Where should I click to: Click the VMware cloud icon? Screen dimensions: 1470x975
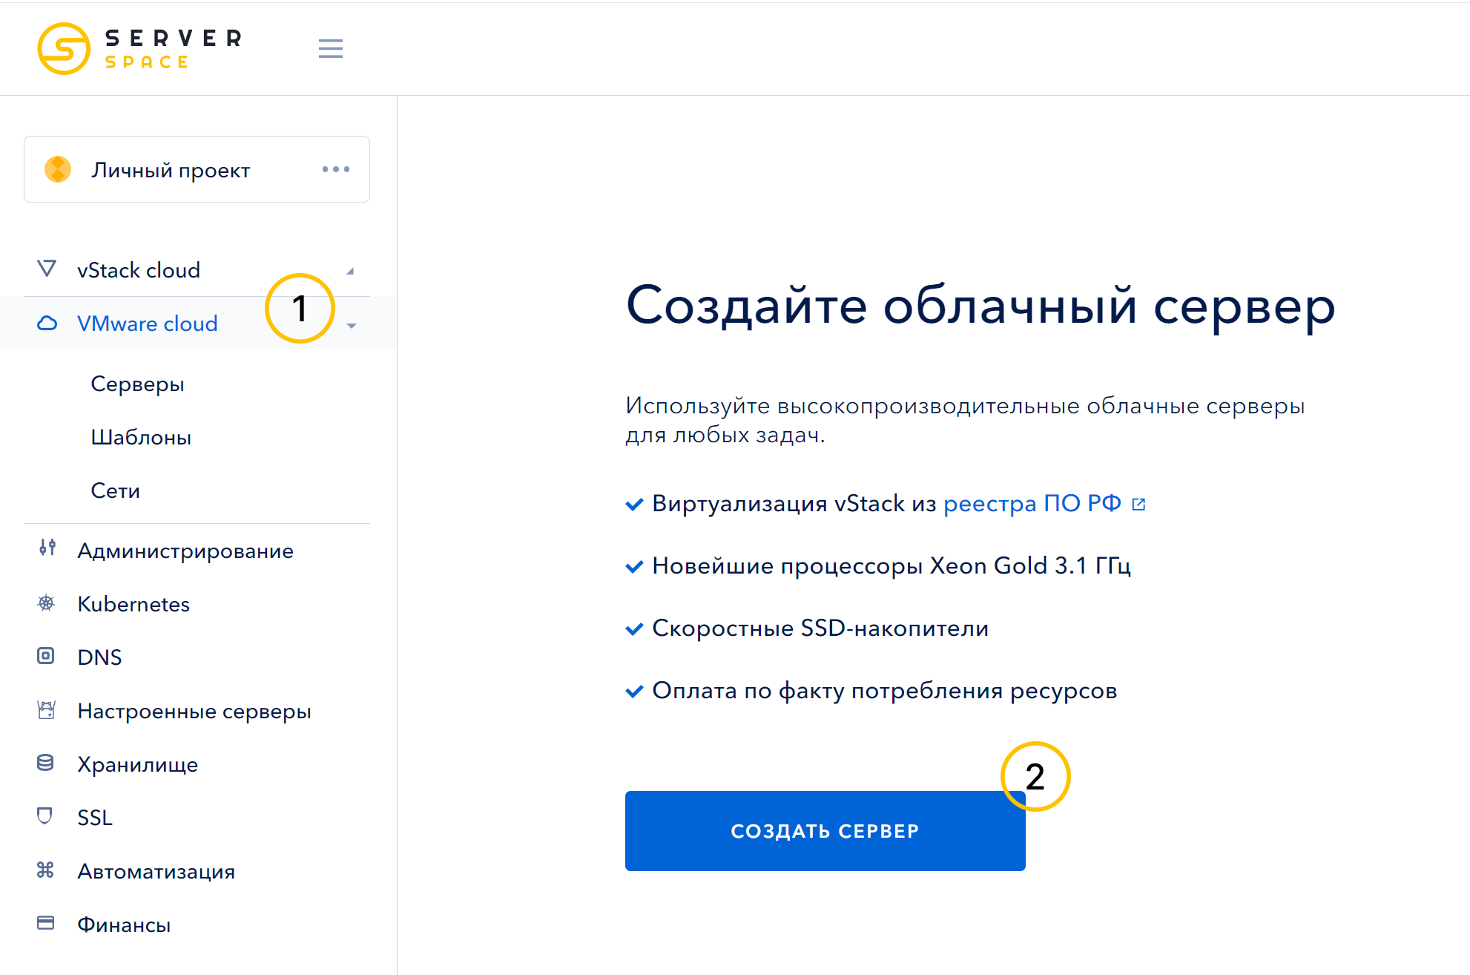point(47,323)
